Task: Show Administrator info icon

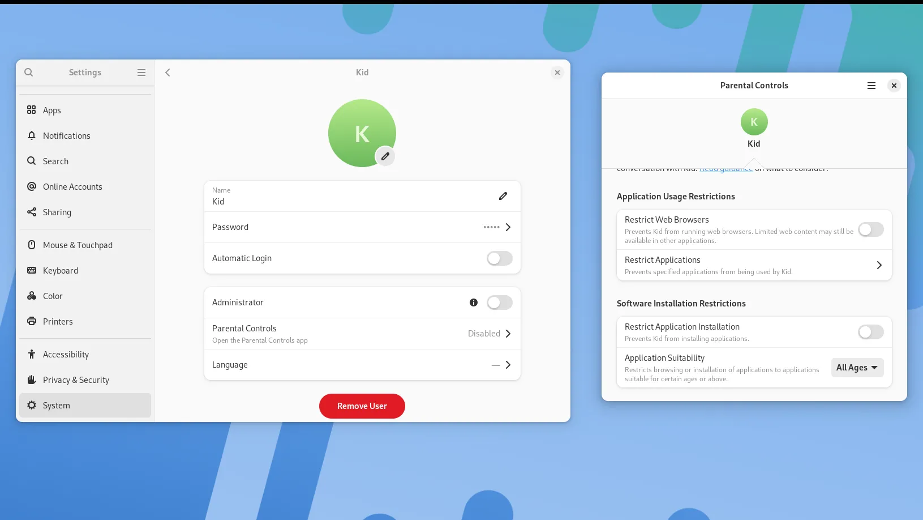Action: [474, 302]
